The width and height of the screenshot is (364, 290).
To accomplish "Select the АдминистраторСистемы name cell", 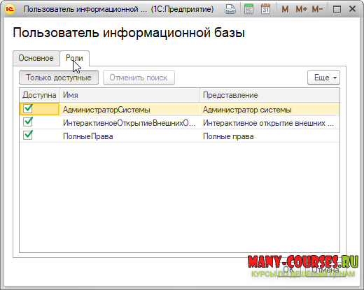I will click(129, 110).
